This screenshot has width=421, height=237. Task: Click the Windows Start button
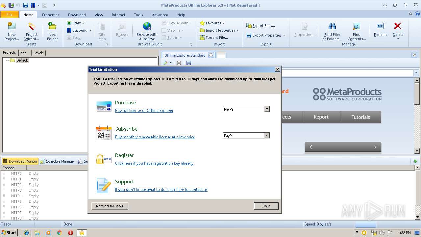tap(9, 233)
